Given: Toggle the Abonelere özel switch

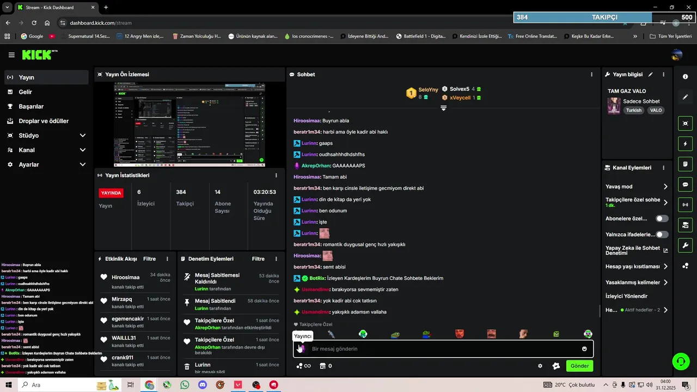Looking at the screenshot, I should pyautogui.click(x=662, y=218).
